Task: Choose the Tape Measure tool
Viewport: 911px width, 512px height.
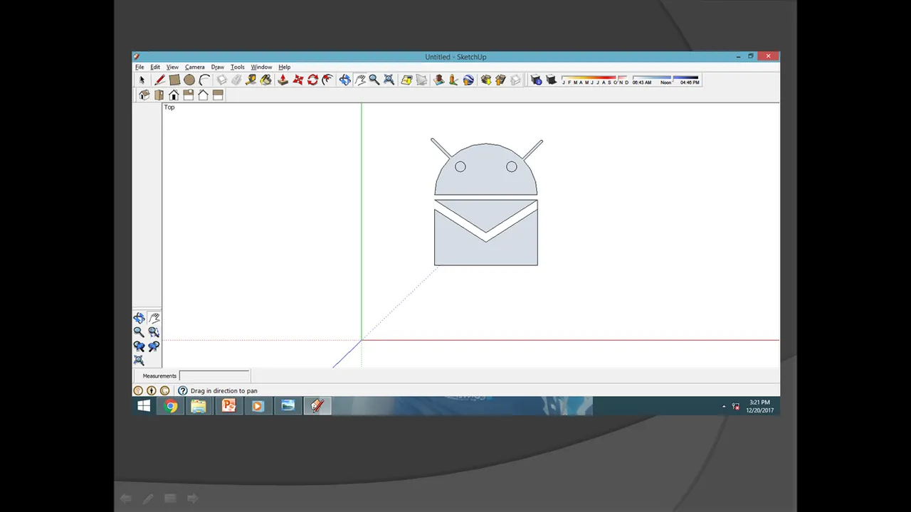Action: pos(251,80)
